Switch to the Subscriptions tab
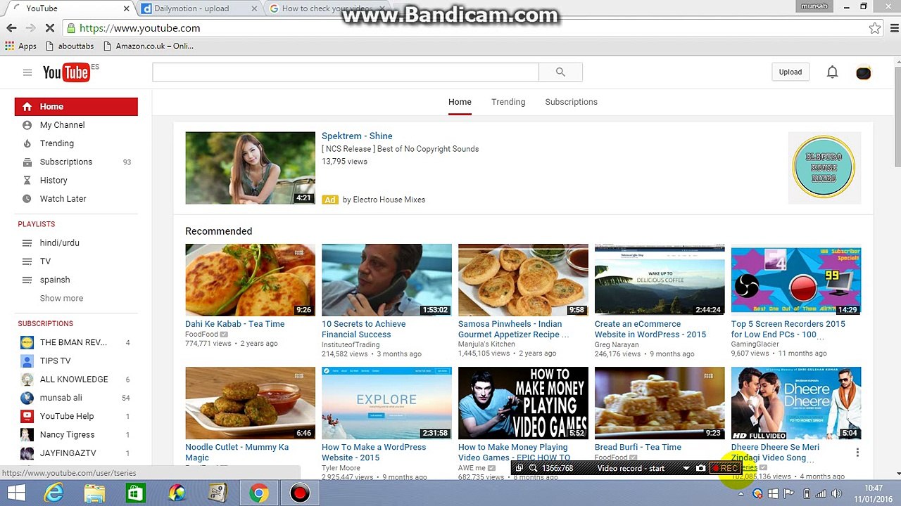Image resolution: width=901 pixels, height=506 pixels. click(571, 102)
